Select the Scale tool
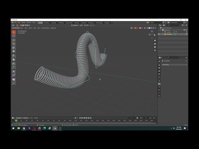 [14, 48]
